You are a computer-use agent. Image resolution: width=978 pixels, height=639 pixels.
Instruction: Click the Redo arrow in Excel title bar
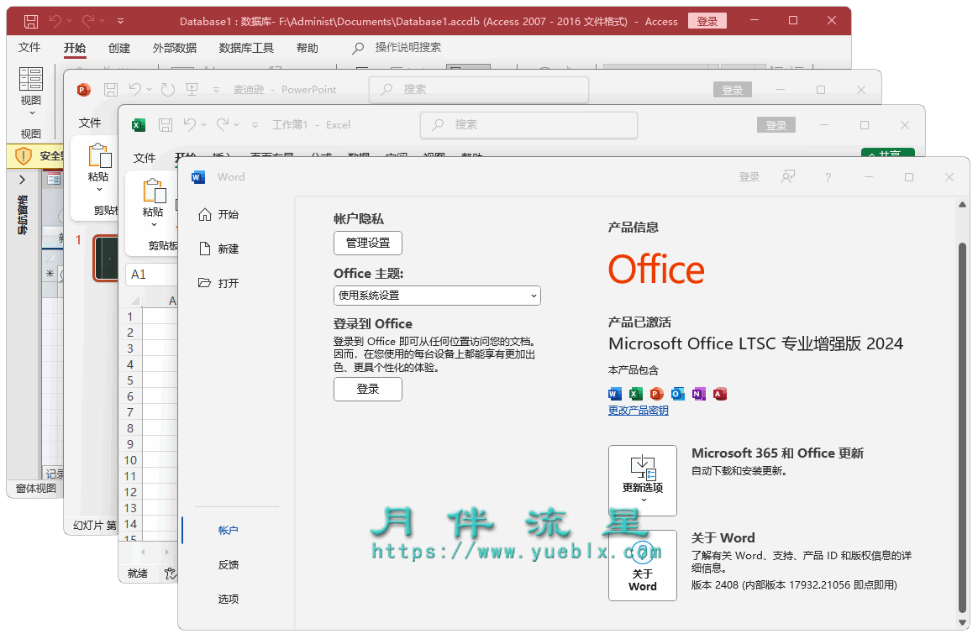[223, 124]
